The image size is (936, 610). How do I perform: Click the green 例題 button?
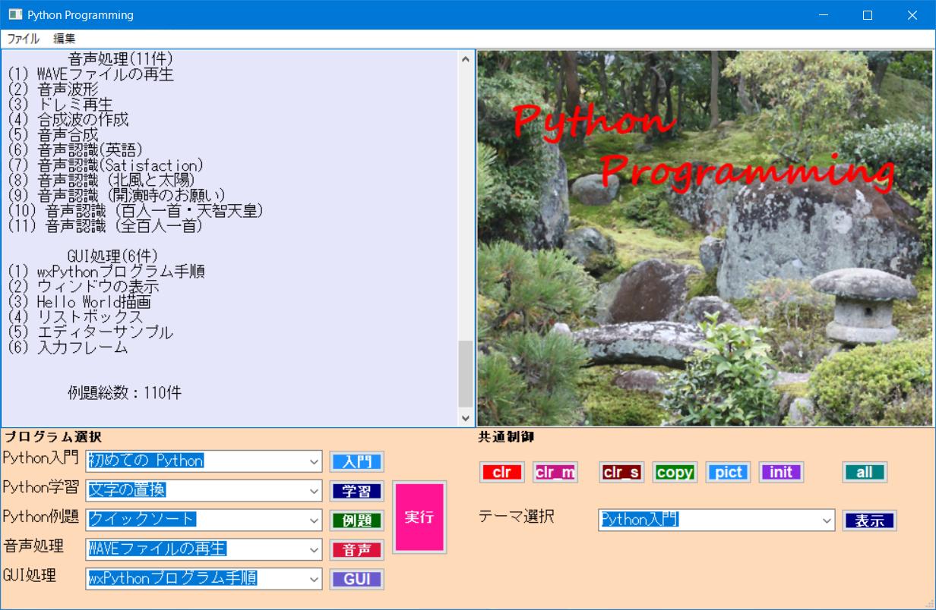point(356,520)
